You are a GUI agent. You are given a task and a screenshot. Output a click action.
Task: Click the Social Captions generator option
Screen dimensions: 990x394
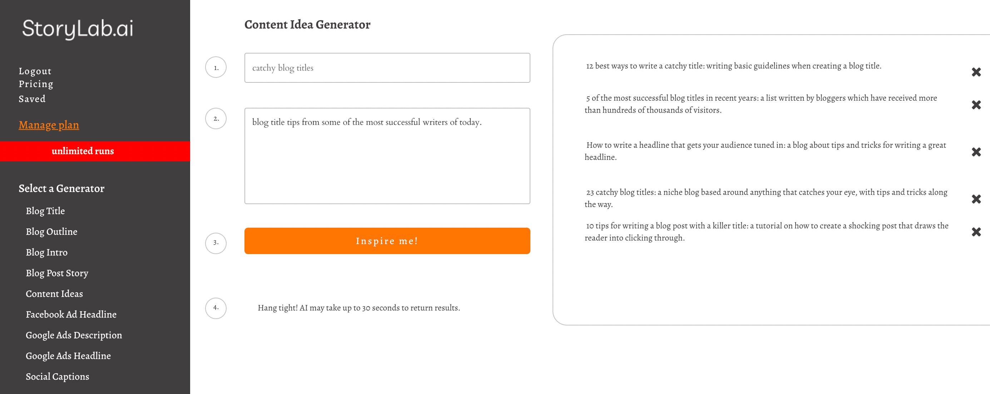(x=58, y=377)
